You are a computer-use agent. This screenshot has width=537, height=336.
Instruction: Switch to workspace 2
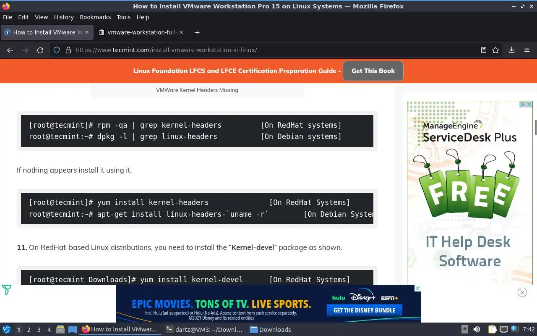pyautogui.click(x=29, y=330)
